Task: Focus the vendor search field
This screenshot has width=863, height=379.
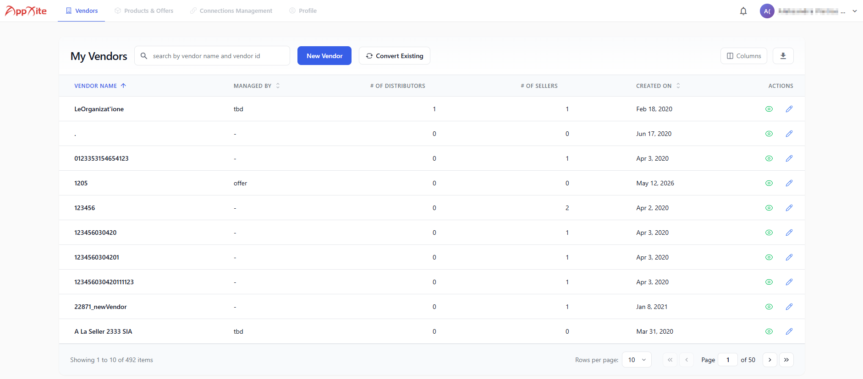Action: click(x=212, y=56)
